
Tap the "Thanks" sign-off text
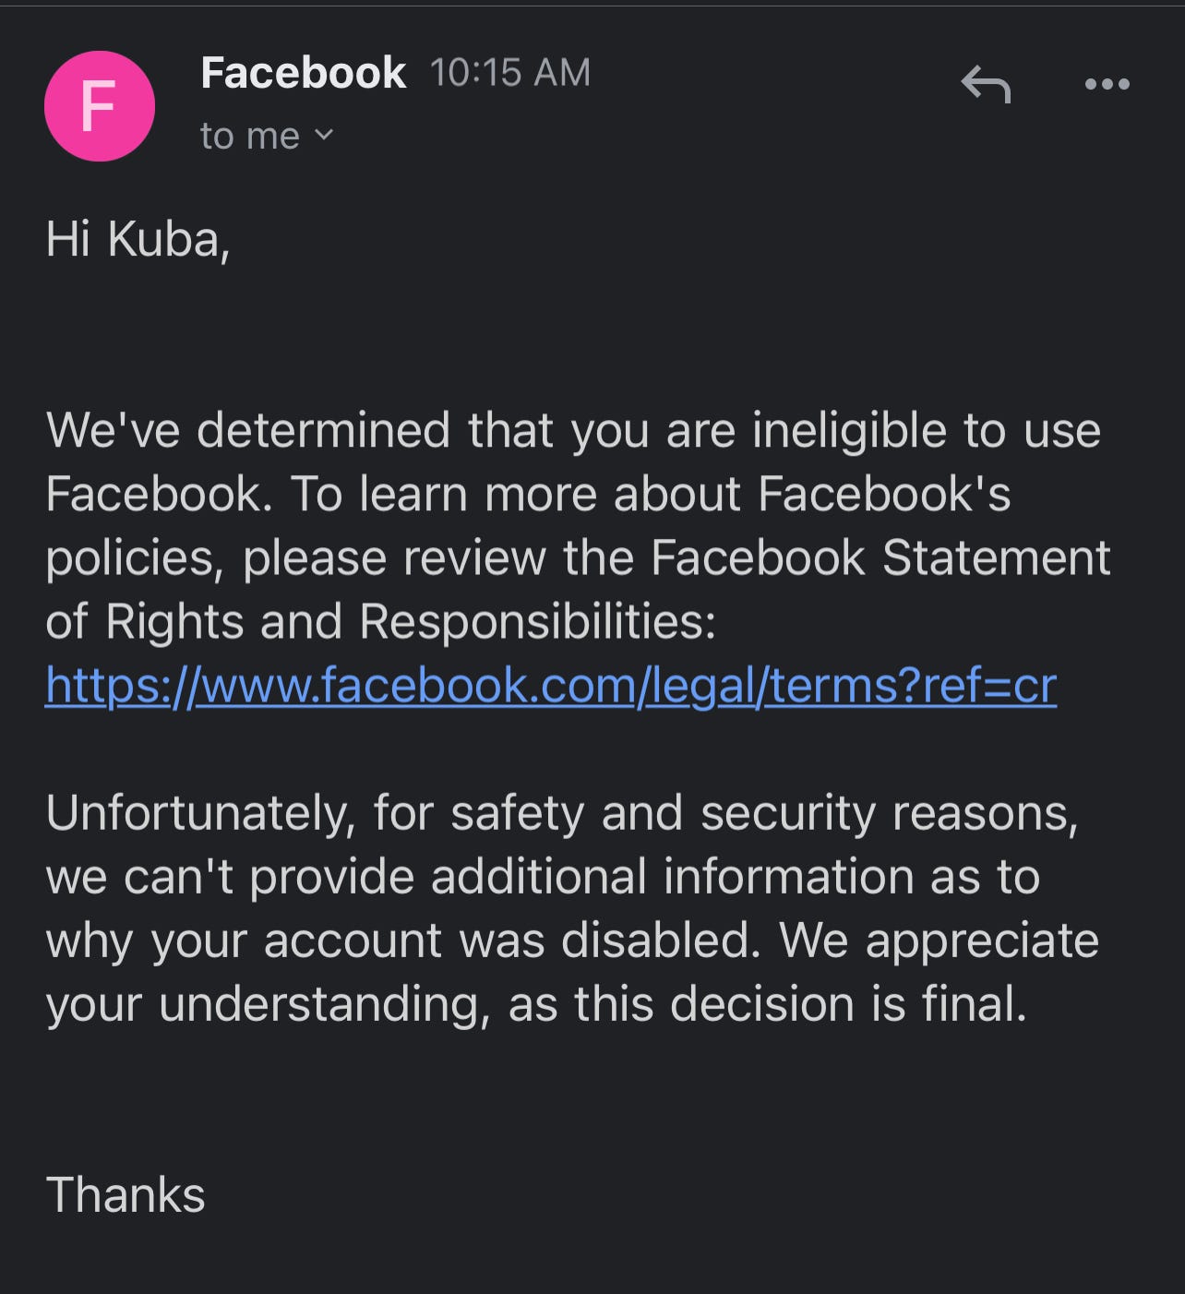click(x=126, y=1194)
